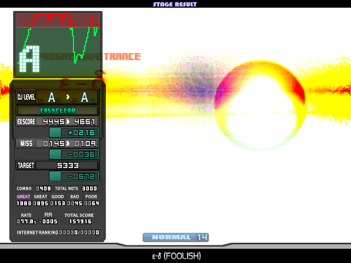
Task: Click the GOOD judgment label
Action: tap(58, 197)
